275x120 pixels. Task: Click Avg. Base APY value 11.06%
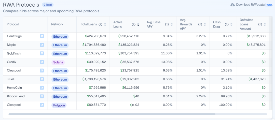[167, 53]
